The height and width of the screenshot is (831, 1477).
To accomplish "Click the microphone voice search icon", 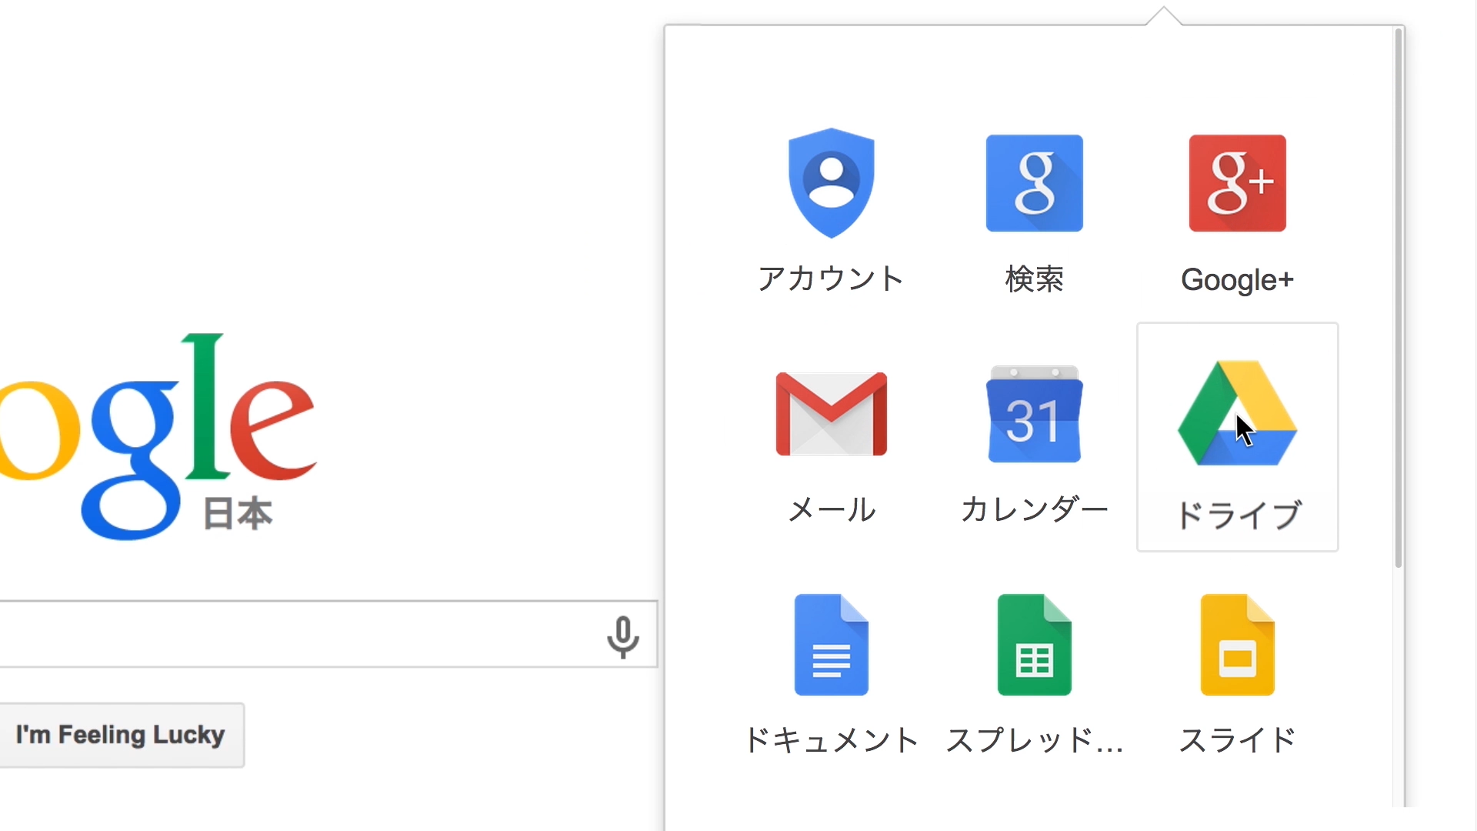I will pos(623,637).
